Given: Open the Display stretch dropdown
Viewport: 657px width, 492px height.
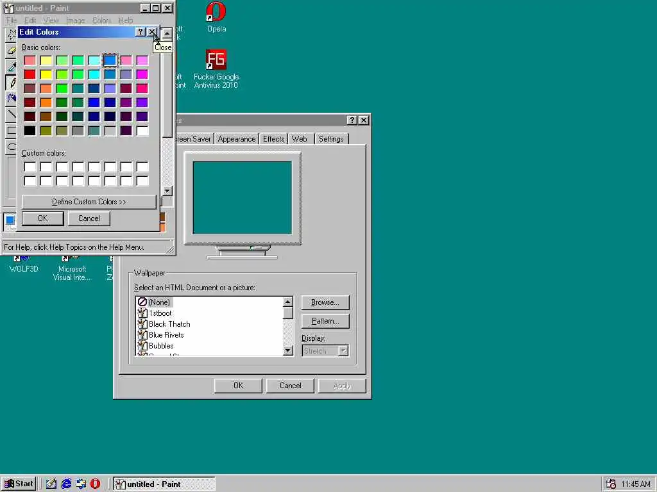Looking at the screenshot, I should point(343,350).
